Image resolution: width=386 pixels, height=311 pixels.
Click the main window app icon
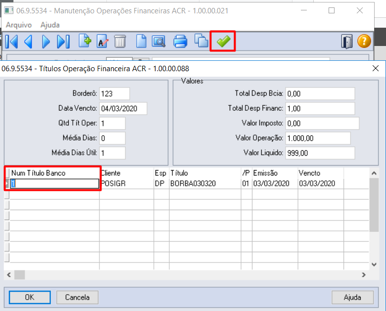coord(8,10)
